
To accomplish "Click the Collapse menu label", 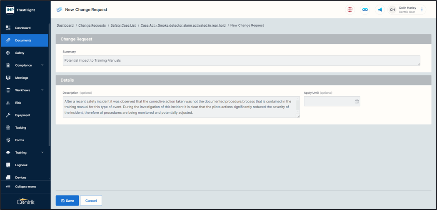I will tap(25, 187).
